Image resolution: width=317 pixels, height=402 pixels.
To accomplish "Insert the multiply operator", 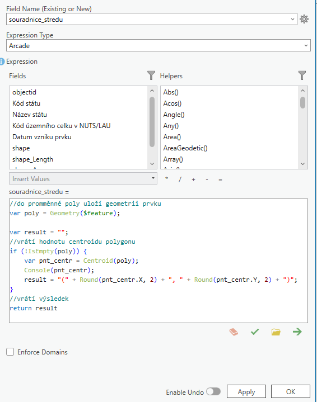I will 167,179.
